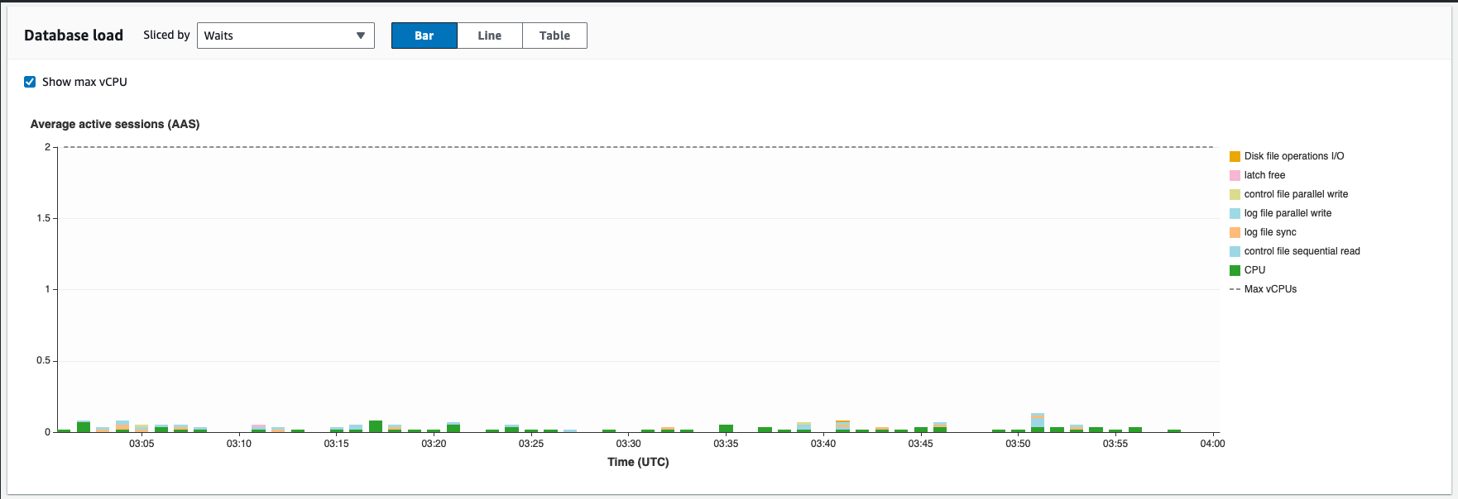Image resolution: width=1458 pixels, height=499 pixels.
Task: Click the log file sync legend swatch
Action: coord(1235,232)
